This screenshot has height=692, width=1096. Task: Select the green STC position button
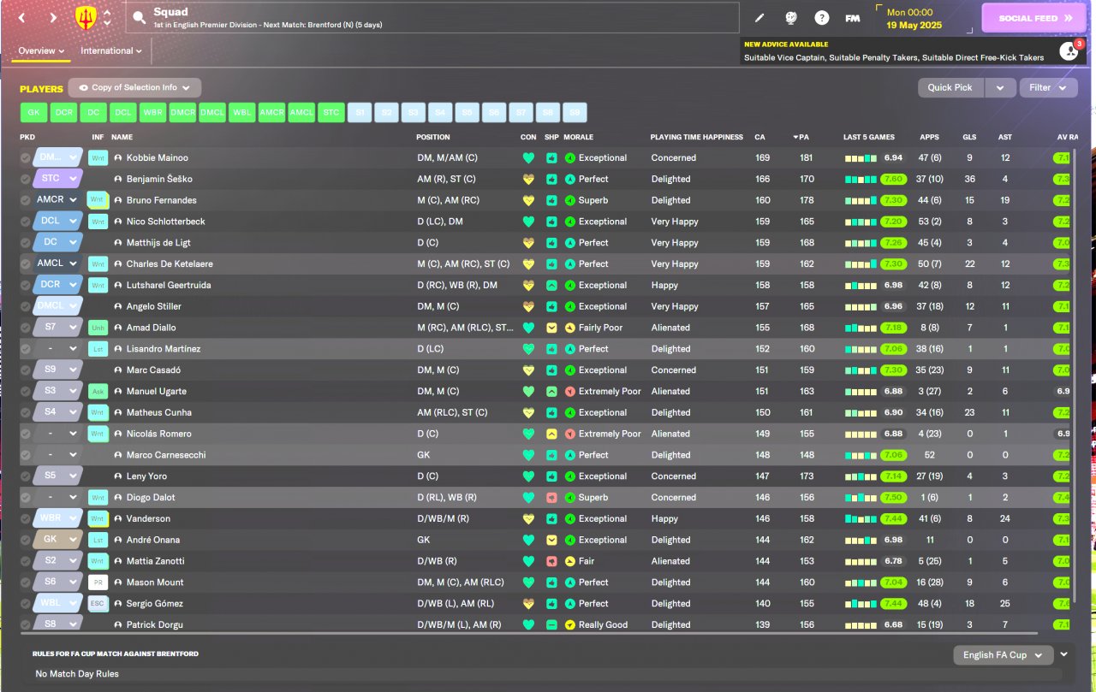(x=331, y=112)
